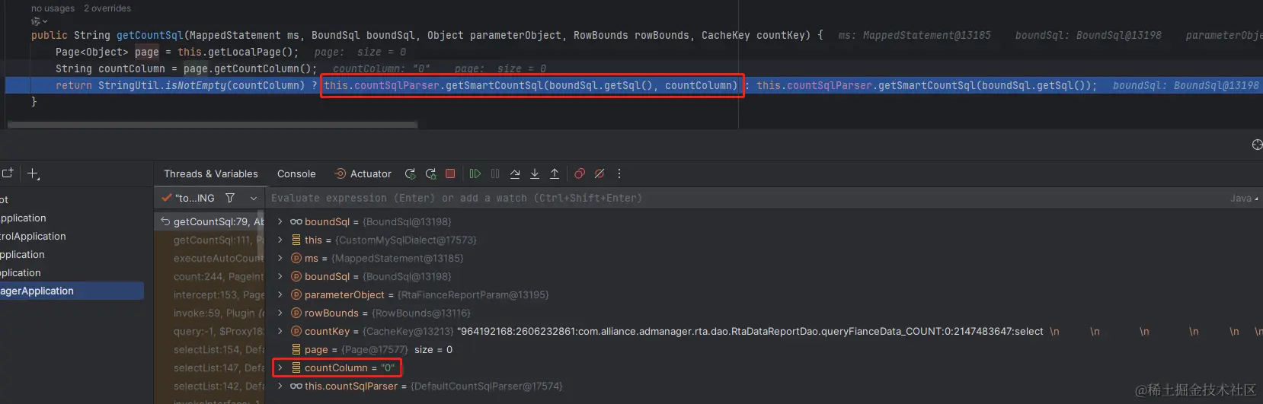Open the Java language selector in evaluate bar
Viewport: 1263px width, 404px height.
pos(1244,198)
